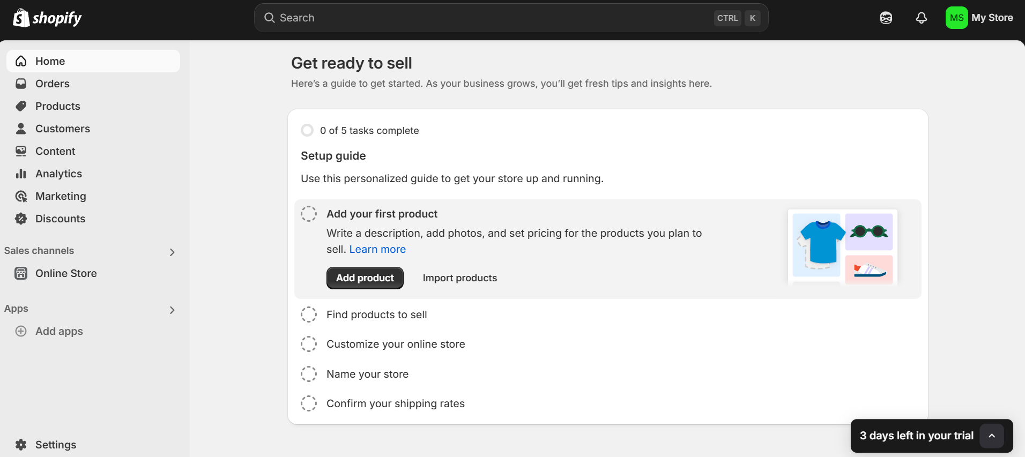
Task: Click the Analytics bar chart icon
Action: [20, 174]
